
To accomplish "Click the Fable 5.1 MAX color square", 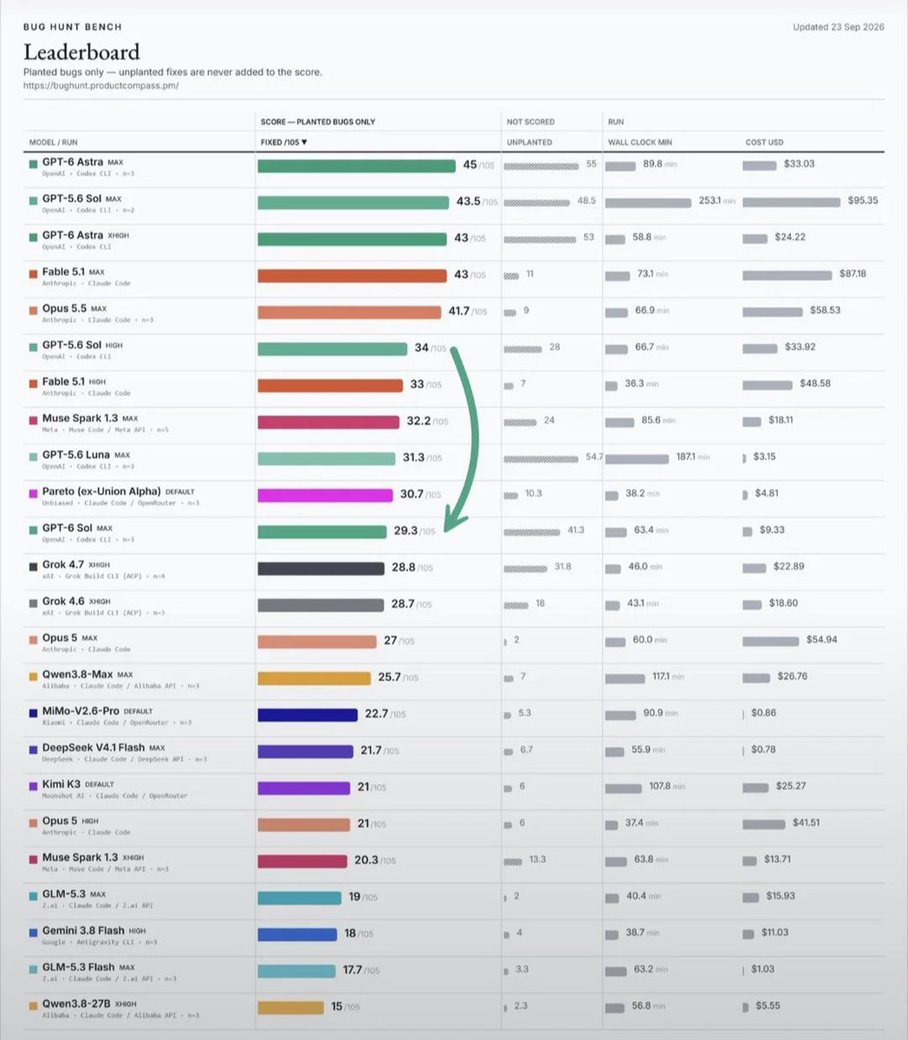I will click(x=33, y=273).
